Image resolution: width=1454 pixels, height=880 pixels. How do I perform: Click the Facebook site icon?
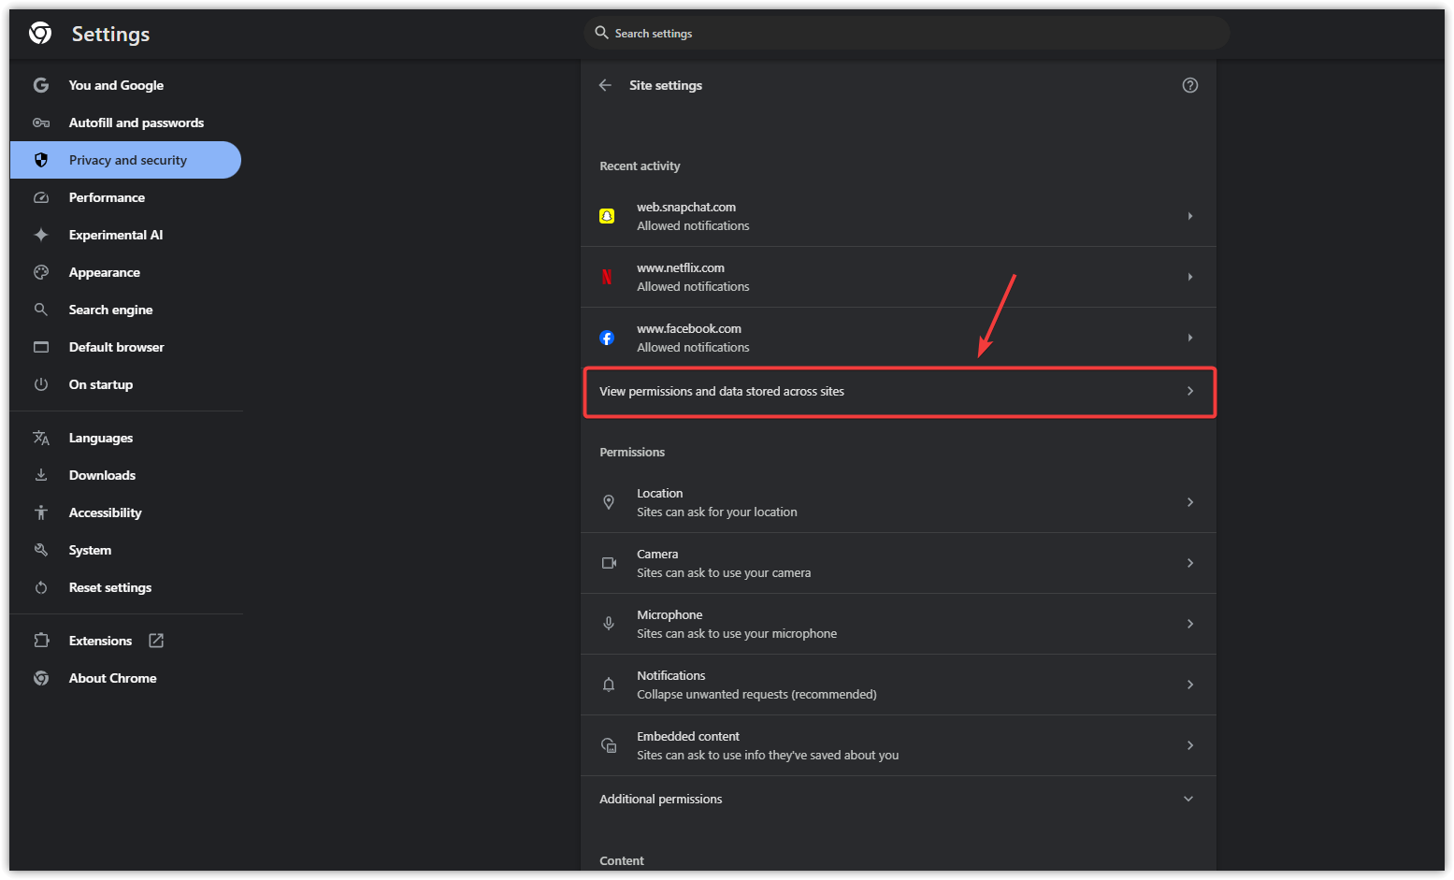click(x=607, y=338)
